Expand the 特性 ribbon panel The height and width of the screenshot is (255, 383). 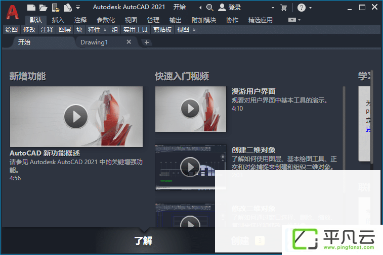pos(94,30)
